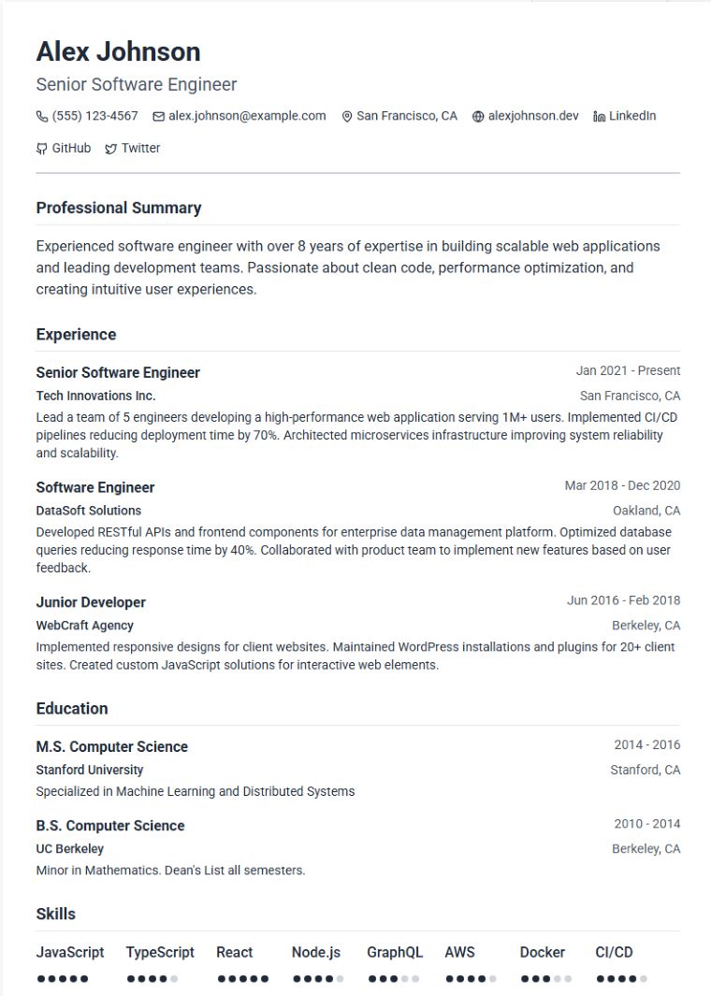Click the JavaScript skill rating dots
The image size is (711, 996).
coord(63,979)
